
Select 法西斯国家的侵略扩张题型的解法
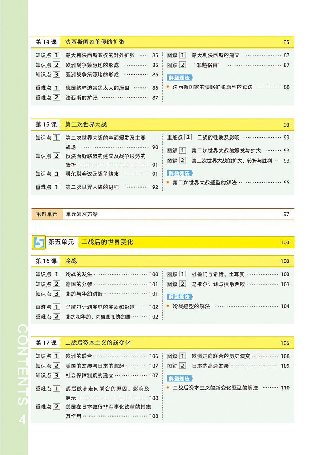213,87
